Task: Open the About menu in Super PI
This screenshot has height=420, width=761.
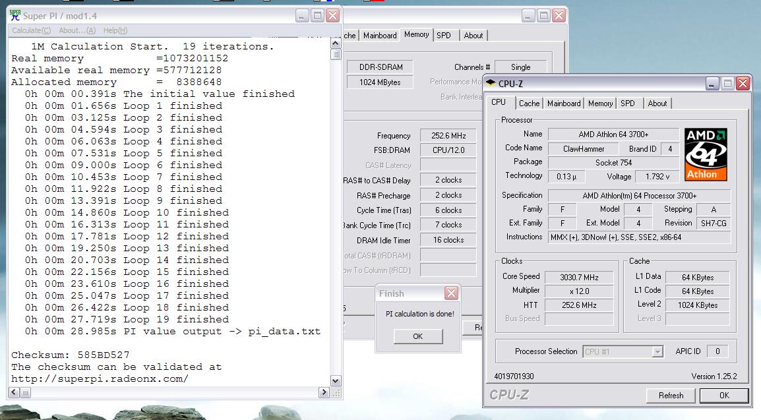Action: tap(77, 30)
